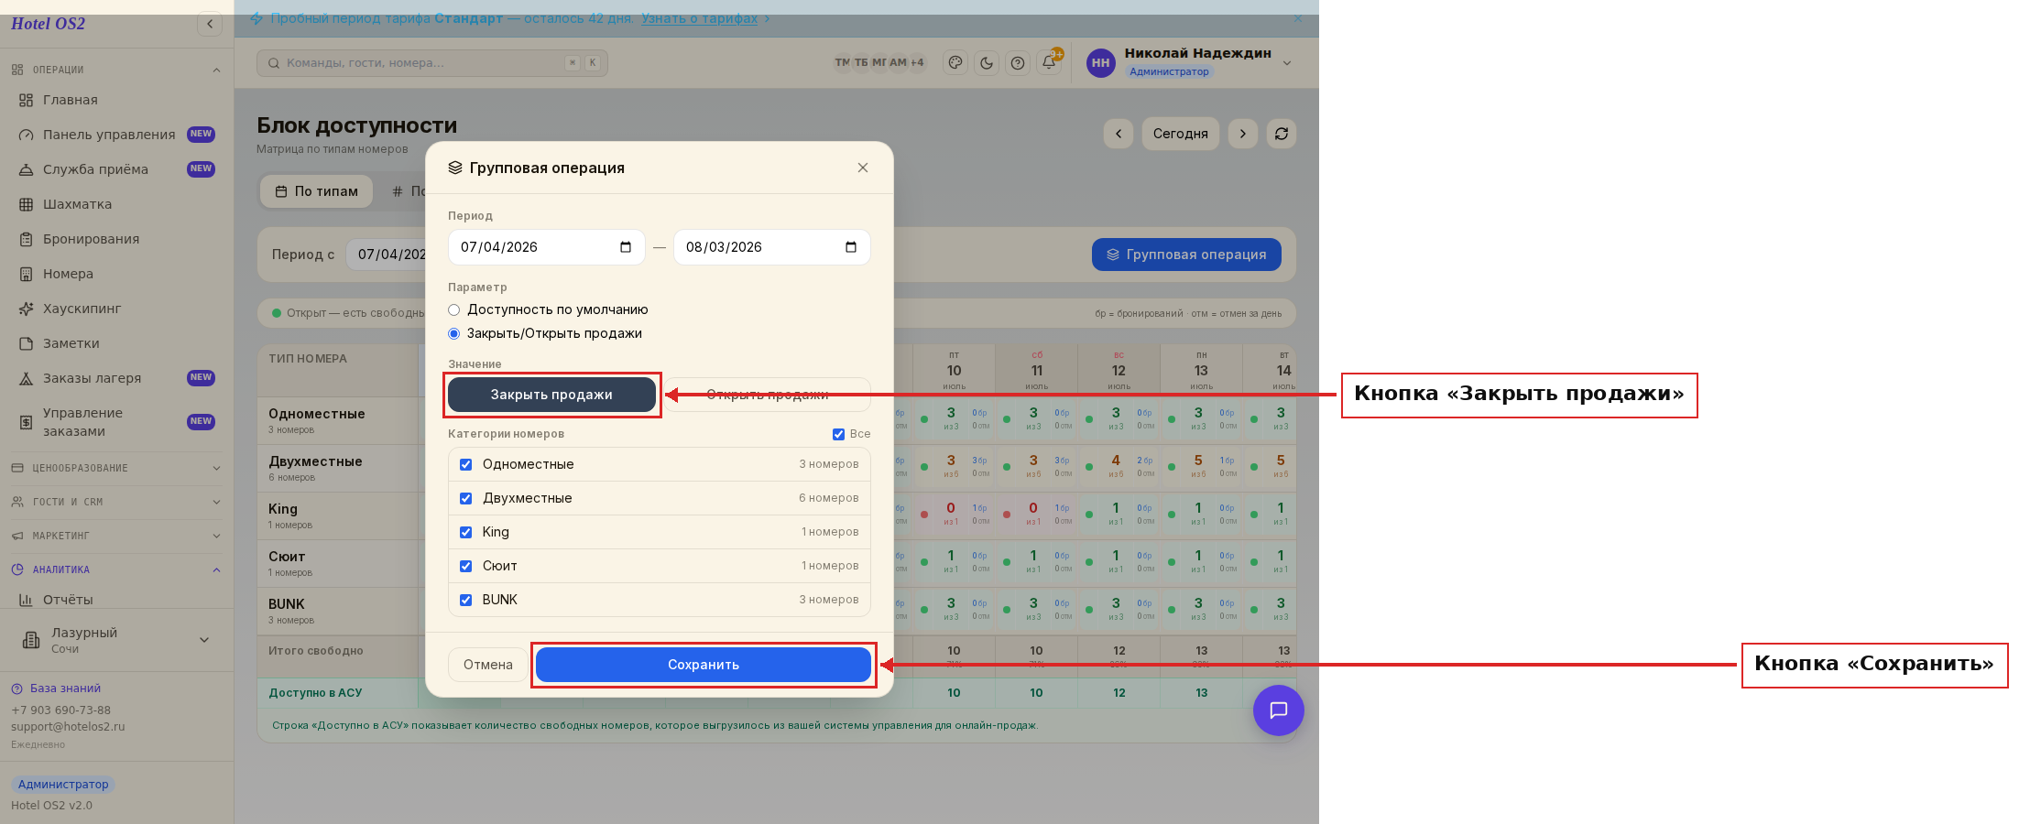Collapse the sidebar with the arrow icon
Screen dimensions: 2030x824
210,24
